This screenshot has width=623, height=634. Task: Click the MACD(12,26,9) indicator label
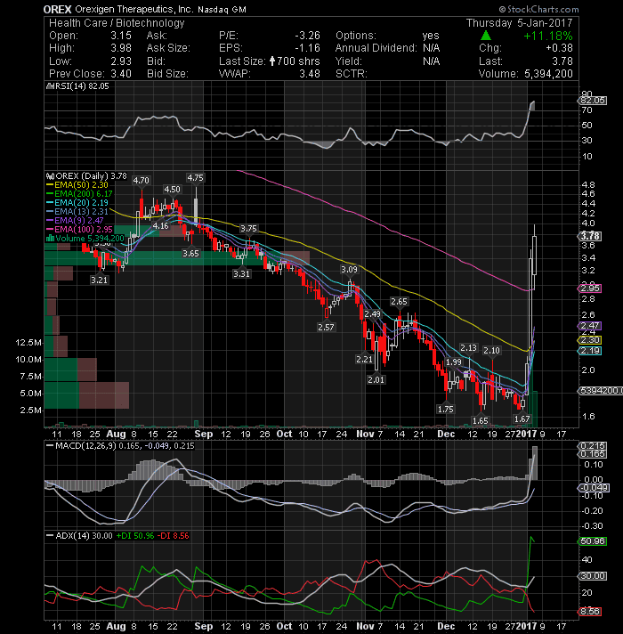pos(120,446)
